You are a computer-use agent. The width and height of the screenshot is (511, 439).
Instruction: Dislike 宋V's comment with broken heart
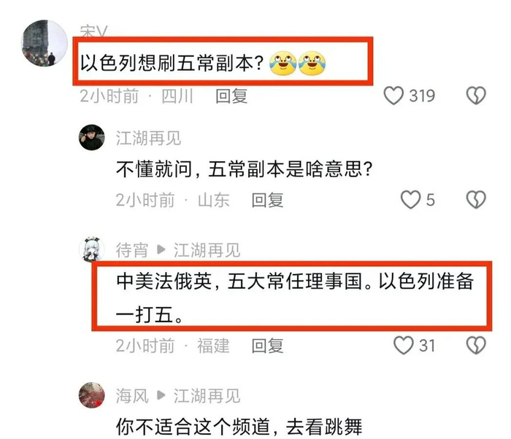tap(476, 96)
